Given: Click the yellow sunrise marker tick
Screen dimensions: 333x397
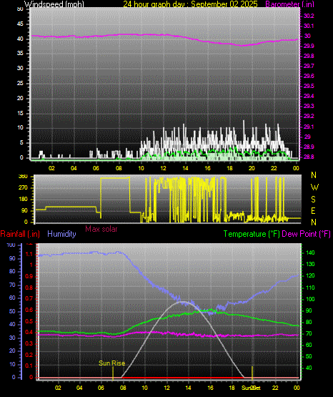Looking at the screenshot, I should click(113, 373).
